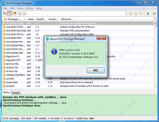Click available version 5.74 of AutoLoader

pos(50,82)
